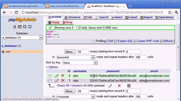Enable the Profiling checkbox
This screenshot has height=101, width=181.
(x=94, y=41)
